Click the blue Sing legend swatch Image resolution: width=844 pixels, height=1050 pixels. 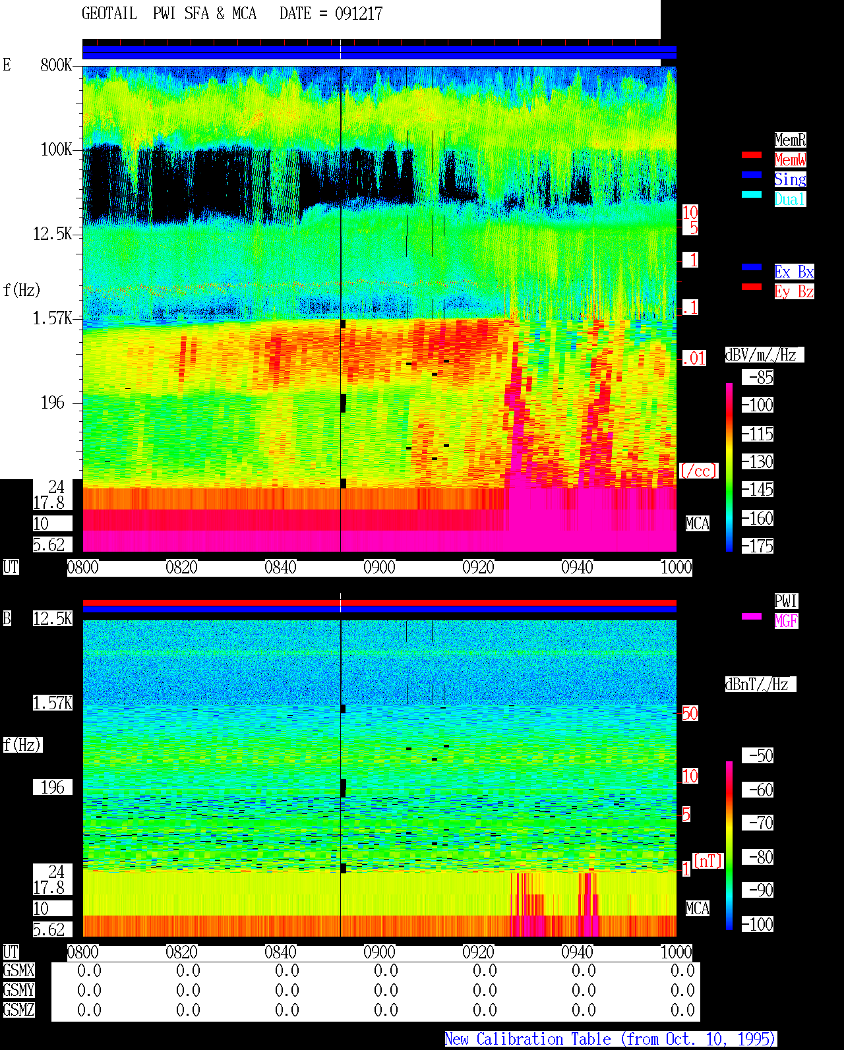(x=752, y=175)
